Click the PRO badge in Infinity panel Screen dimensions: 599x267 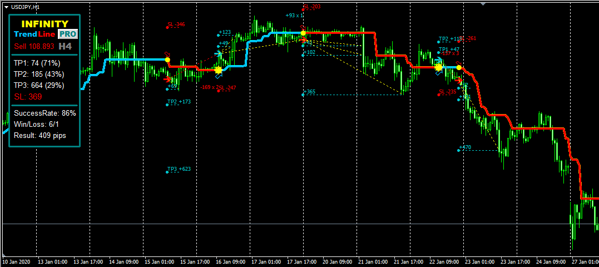68,34
